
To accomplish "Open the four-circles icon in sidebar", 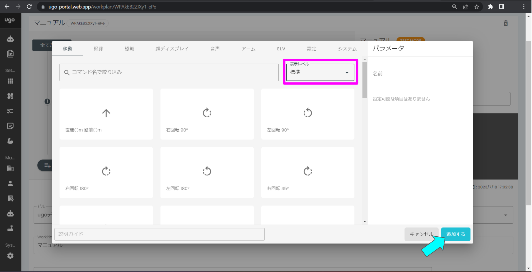I will click(10, 96).
